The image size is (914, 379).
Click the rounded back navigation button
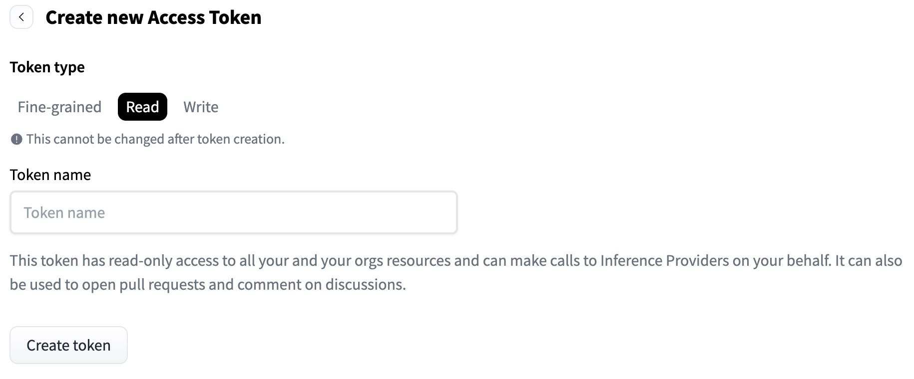(x=21, y=16)
